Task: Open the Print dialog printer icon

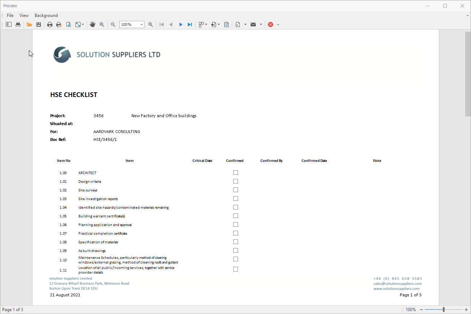Action: [x=50, y=25]
